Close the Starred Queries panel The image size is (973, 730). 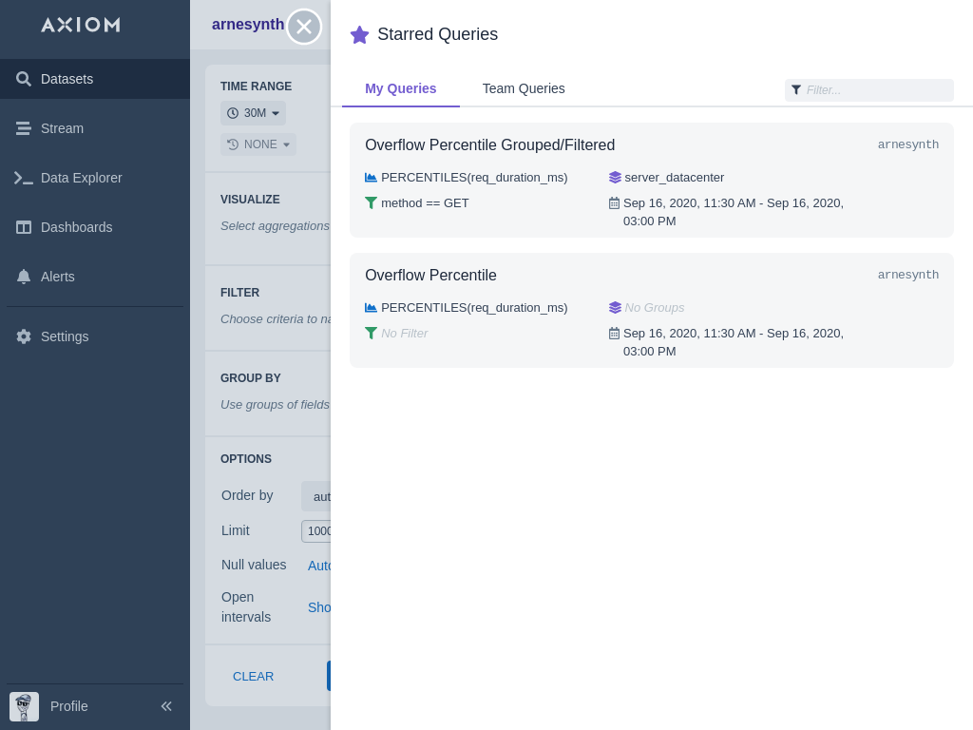pos(304,27)
